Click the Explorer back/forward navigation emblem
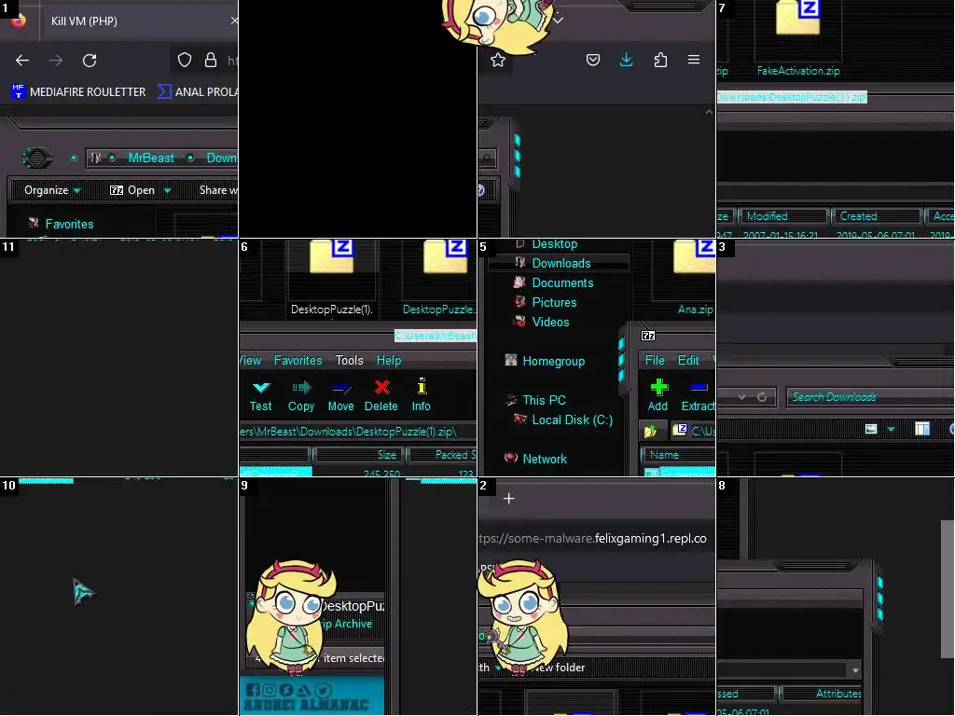955x716 pixels. (x=37, y=158)
